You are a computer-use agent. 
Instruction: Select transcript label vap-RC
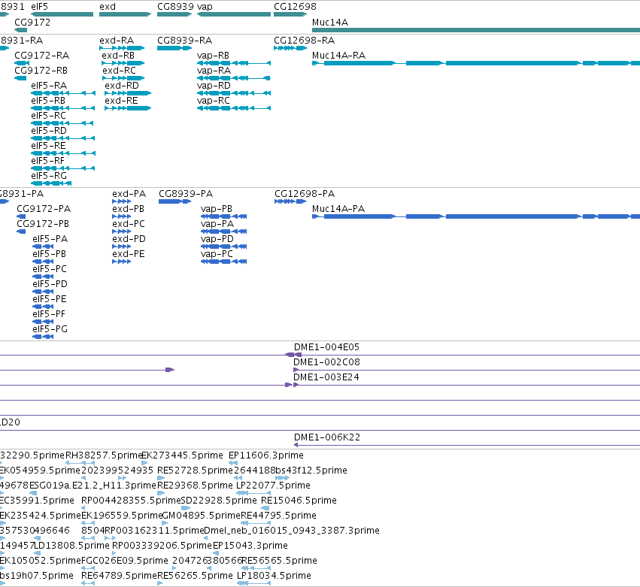(214, 101)
